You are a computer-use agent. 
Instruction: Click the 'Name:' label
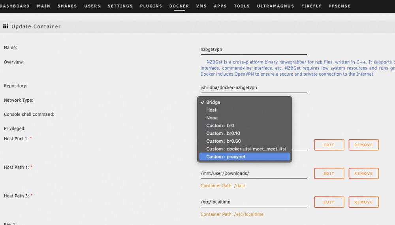tap(10, 48)
